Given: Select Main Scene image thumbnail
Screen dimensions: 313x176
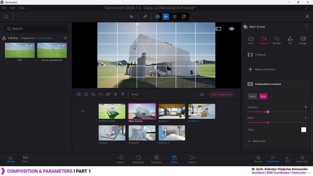Looking at the screenshot, I should (142, 111).
